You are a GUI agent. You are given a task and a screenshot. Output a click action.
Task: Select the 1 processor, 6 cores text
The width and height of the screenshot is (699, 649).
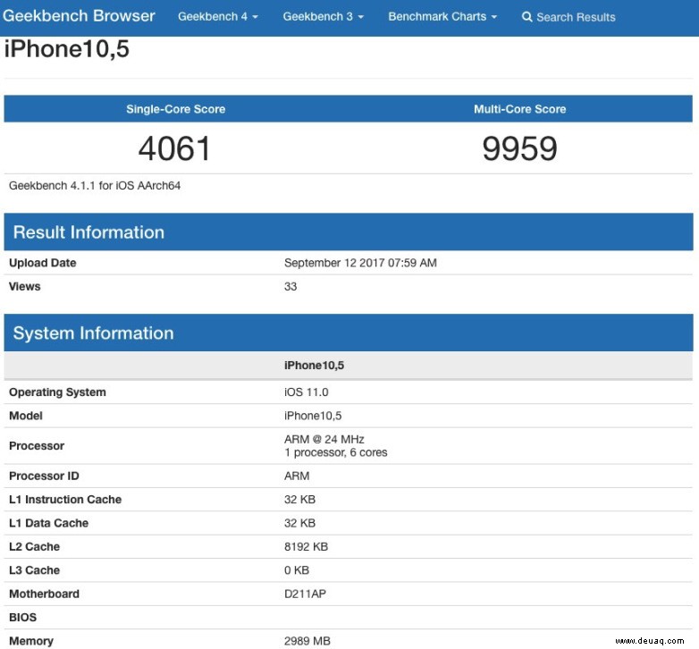tap(336, 452)
